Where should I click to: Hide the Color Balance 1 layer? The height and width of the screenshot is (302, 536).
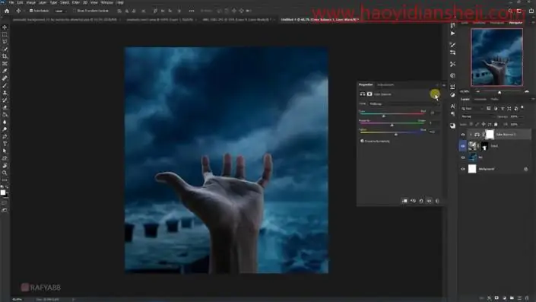point(463,135)
